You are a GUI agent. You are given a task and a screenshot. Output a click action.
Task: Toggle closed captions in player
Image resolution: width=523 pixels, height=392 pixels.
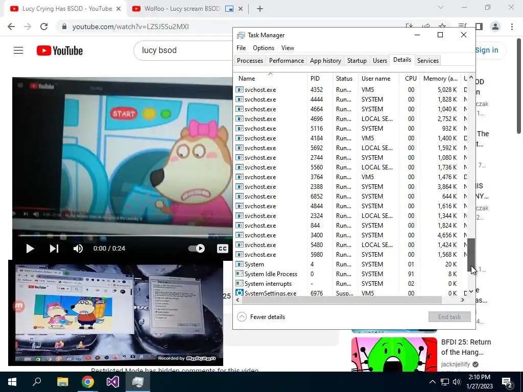tap(223, 249)
